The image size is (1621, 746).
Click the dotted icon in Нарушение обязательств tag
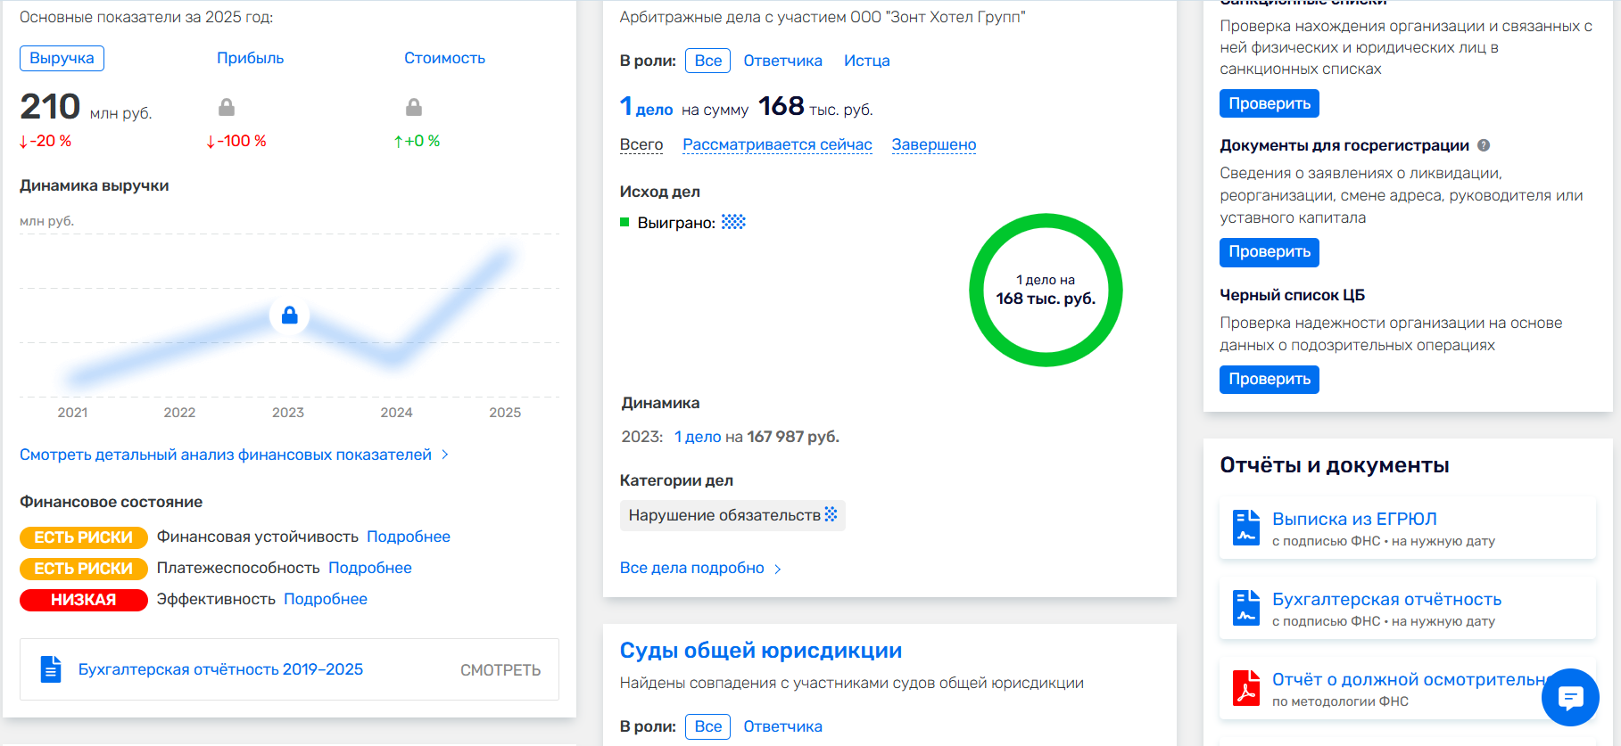tap(831, 514)
